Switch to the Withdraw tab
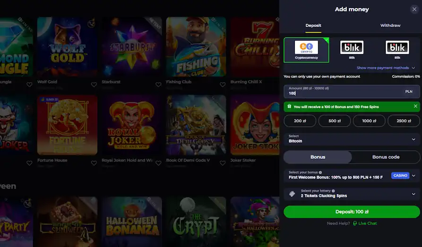The image size is (422, 247). [x=390, y=26]
